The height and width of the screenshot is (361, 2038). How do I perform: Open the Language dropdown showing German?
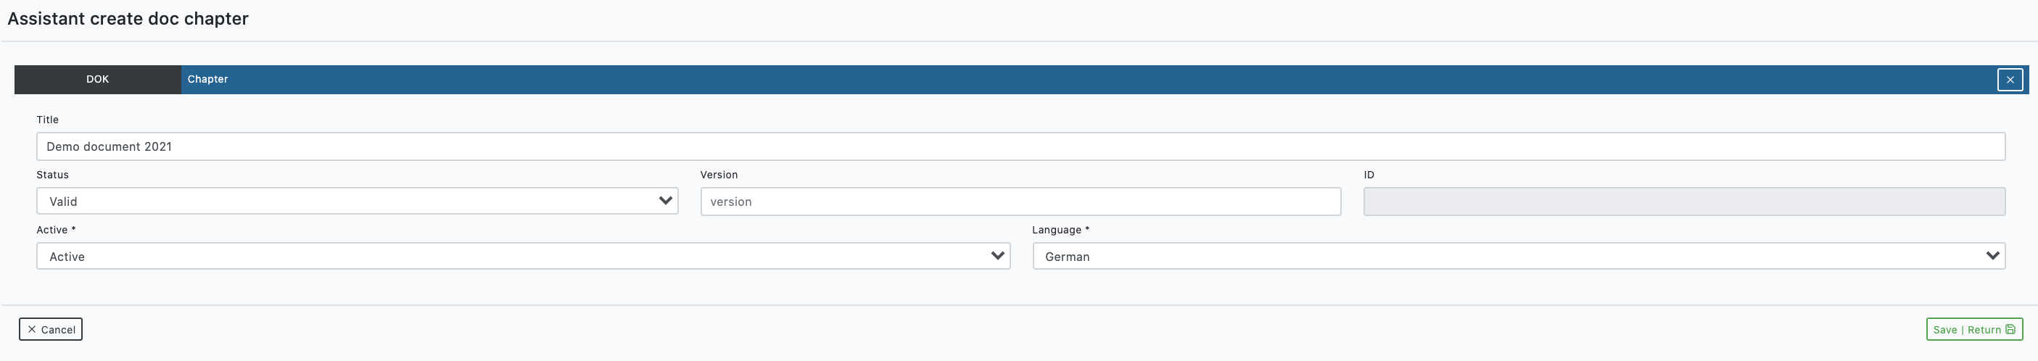tap(1518, 256)
